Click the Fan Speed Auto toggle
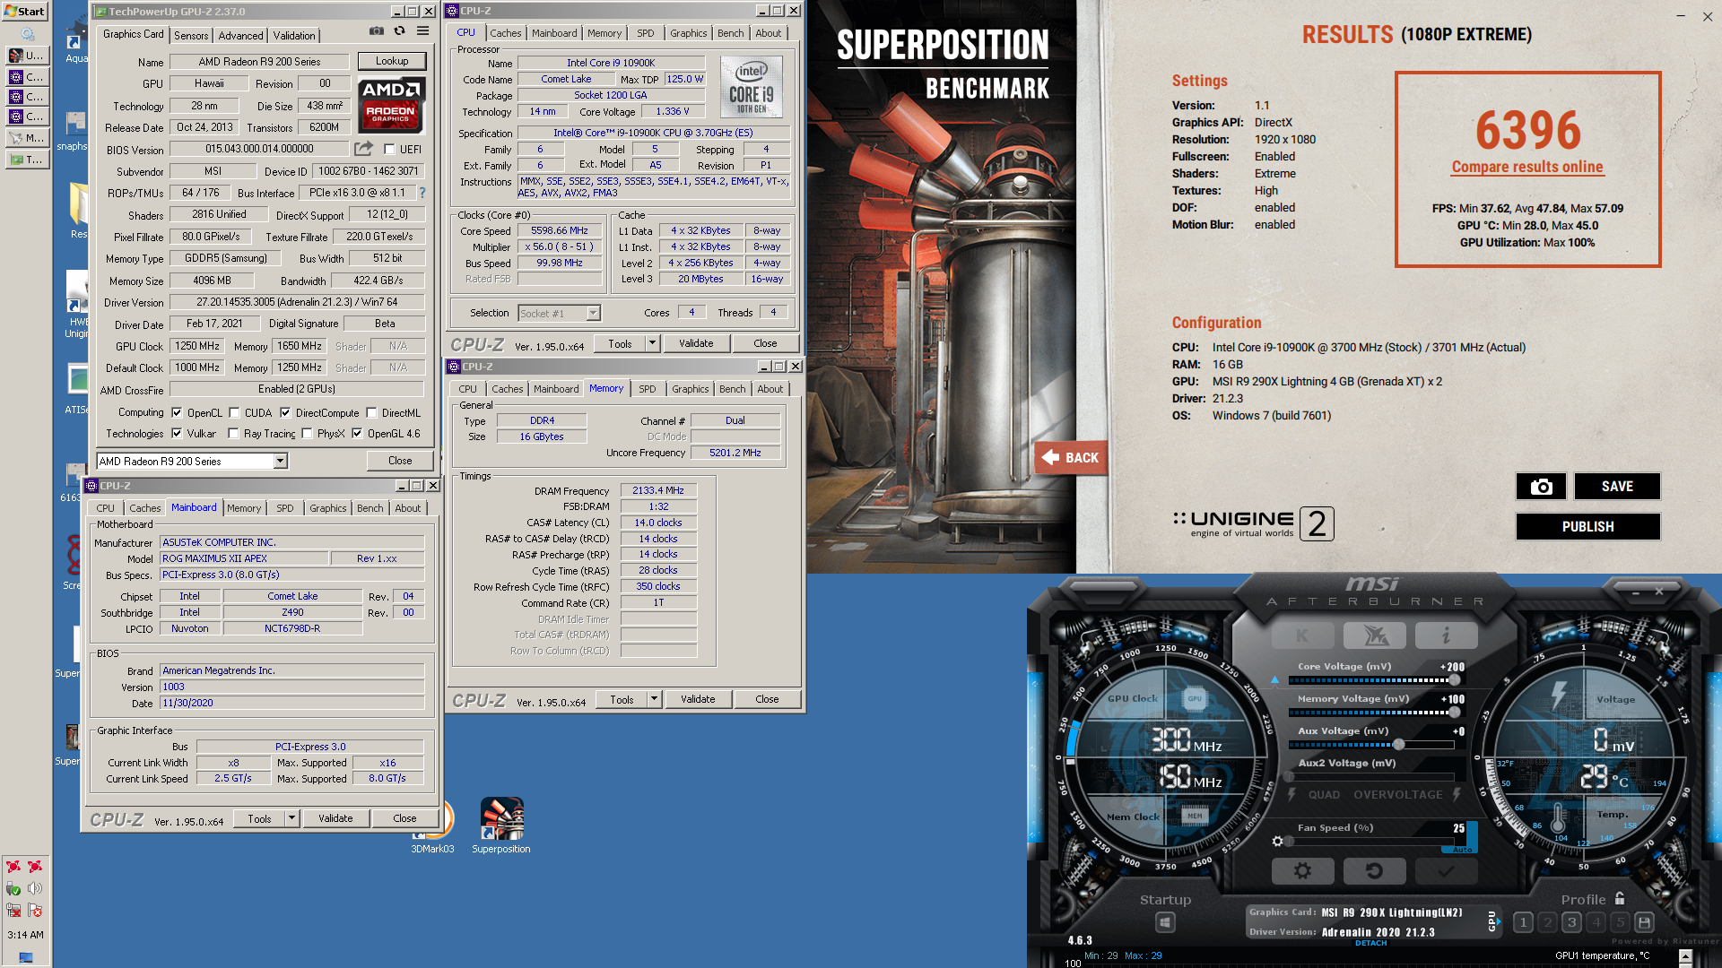The width and height of the screenshot is (1722, 968). coord(1463,849)
